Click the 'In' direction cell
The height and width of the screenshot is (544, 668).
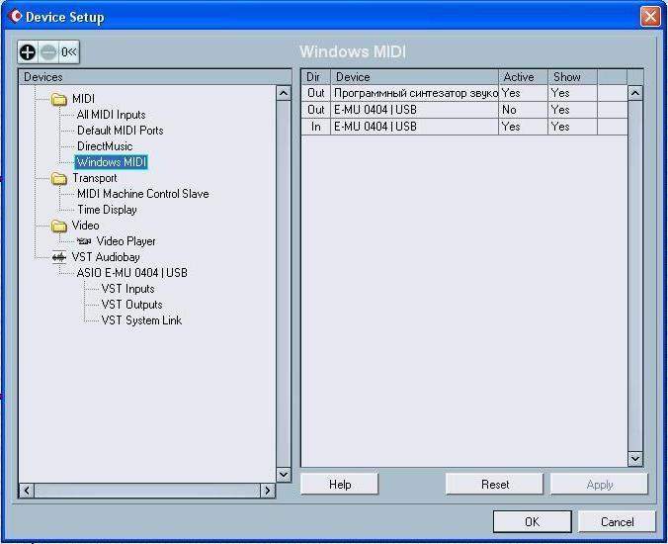point(315,127)
